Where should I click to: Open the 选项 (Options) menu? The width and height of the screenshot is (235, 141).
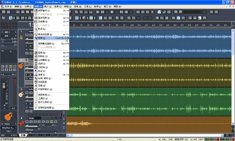(x=98, y=7)
